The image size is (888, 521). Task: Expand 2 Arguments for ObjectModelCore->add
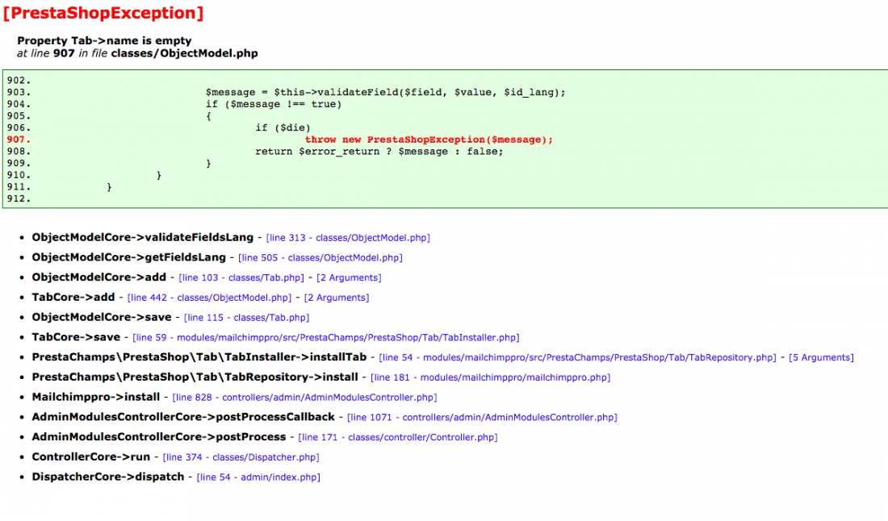[349, 277]
